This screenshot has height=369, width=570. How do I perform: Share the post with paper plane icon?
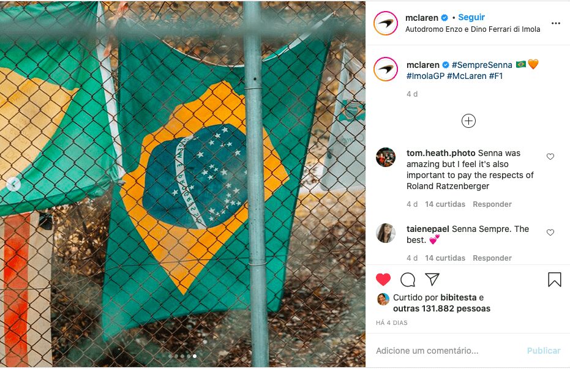pyautogui.click(x=432, y=279)
